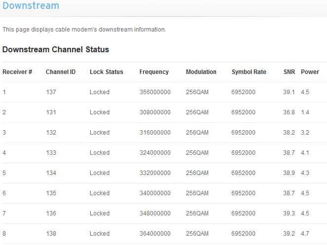Click power value 4.7

pyautogui.click(x=305, y=234)
